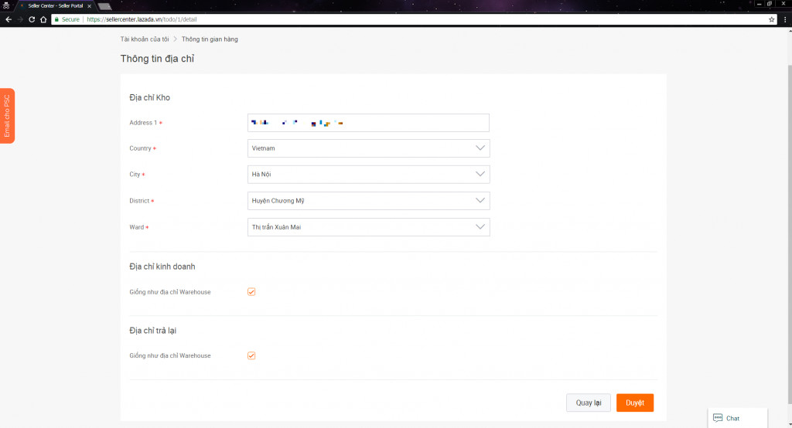Close the Seller Center browser tab
The image size is (792, 428).
[x=90, y=5]
